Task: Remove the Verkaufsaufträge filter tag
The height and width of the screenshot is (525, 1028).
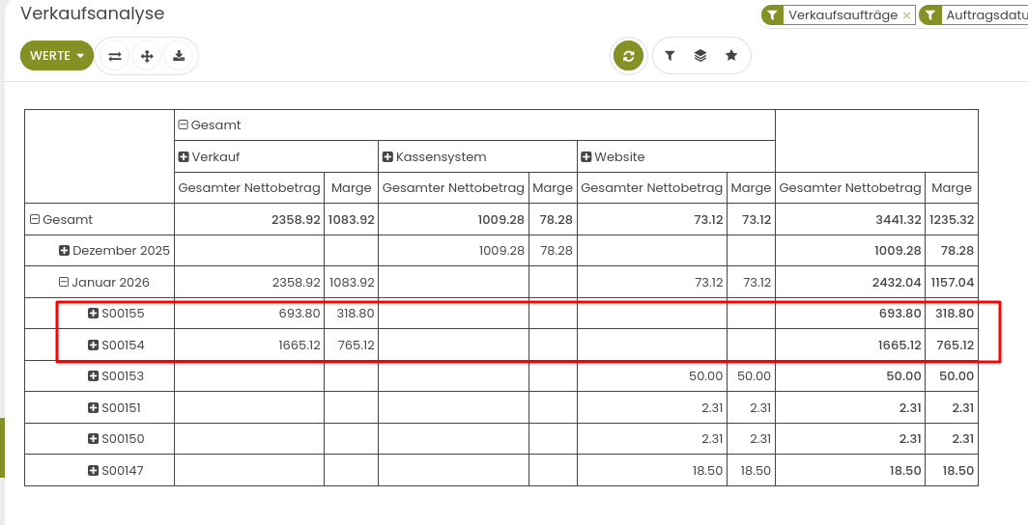Action: click(906, 15)
